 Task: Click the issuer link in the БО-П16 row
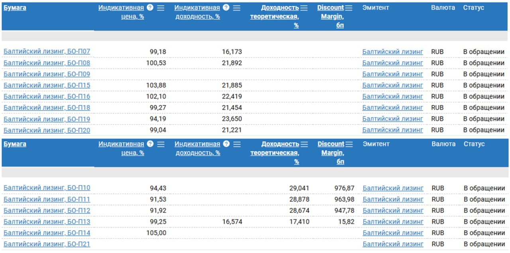[x=392, y=96]
